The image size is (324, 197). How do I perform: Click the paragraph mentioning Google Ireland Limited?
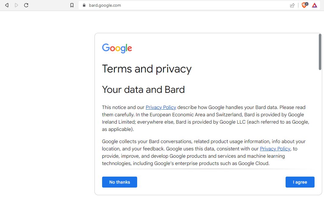(206, 118)
